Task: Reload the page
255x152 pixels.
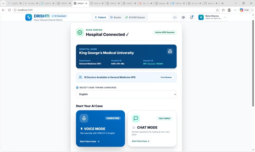Action: coord(9,10)
